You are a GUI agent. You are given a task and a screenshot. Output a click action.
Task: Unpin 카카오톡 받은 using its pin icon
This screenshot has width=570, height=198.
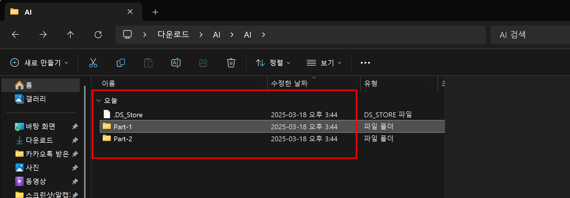(x=75, y=154)
